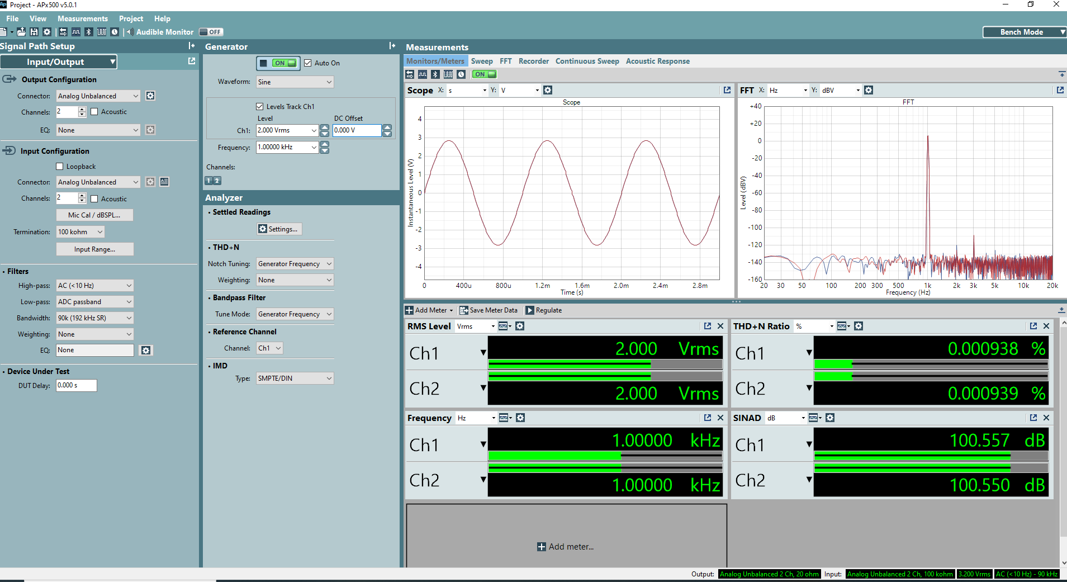Open Waveform Sine dropdown
1067x582 pixels.
(x=295, y=82)
